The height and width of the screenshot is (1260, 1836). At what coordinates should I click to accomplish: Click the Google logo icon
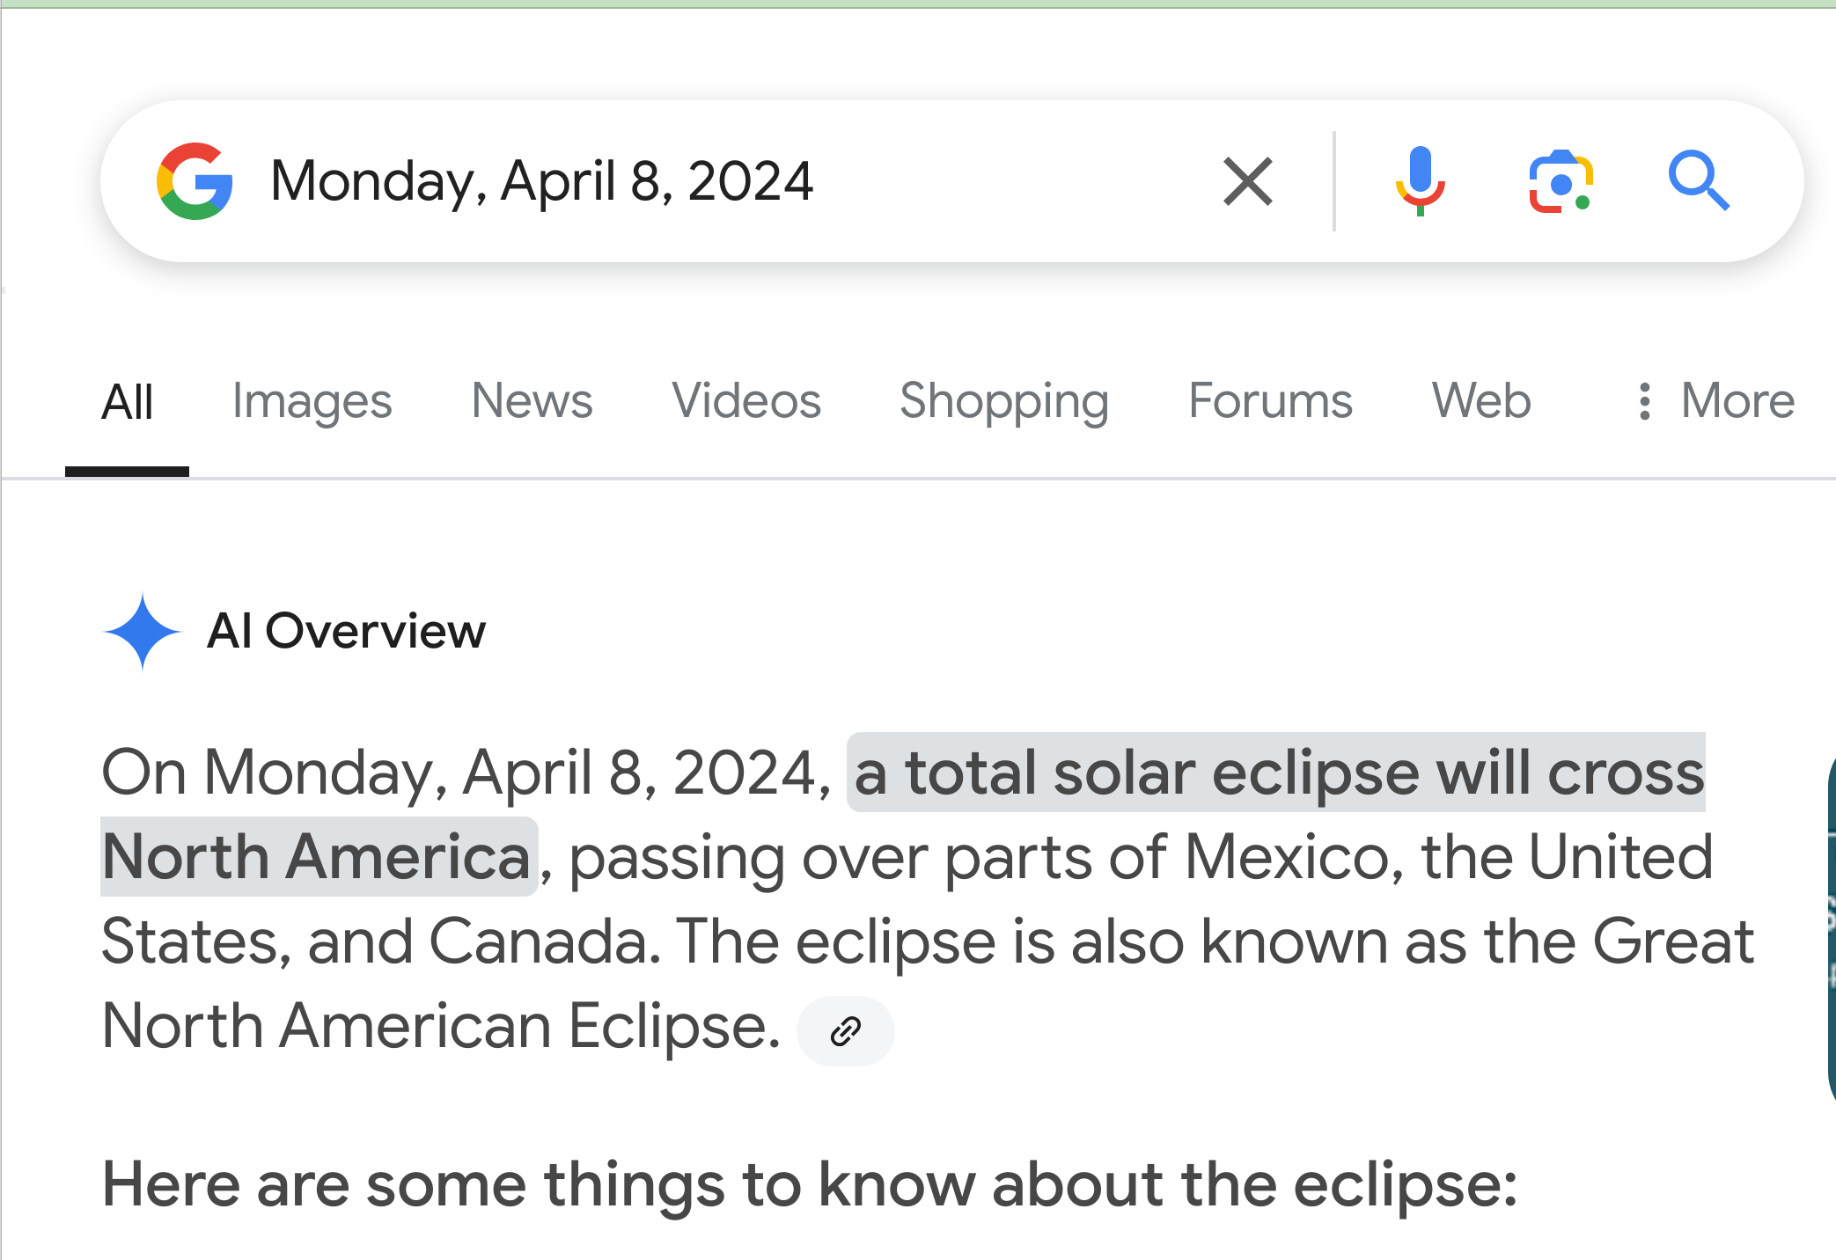(195, 181)
